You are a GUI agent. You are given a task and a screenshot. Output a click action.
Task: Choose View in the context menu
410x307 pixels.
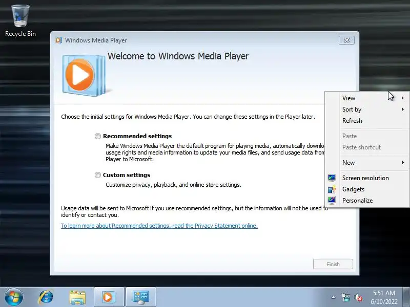(367, 98)
